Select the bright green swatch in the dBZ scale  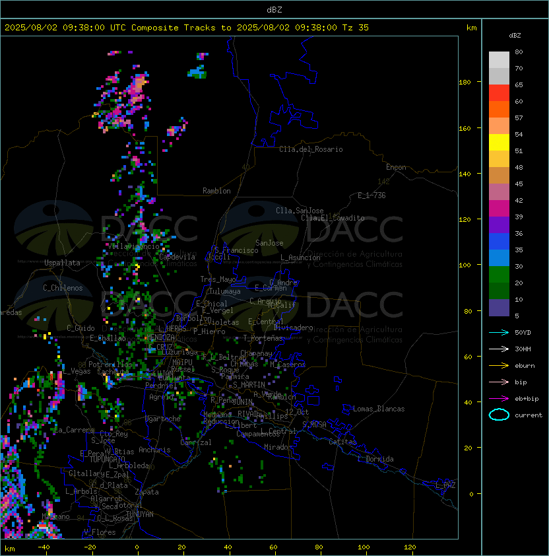click(499, 275)
